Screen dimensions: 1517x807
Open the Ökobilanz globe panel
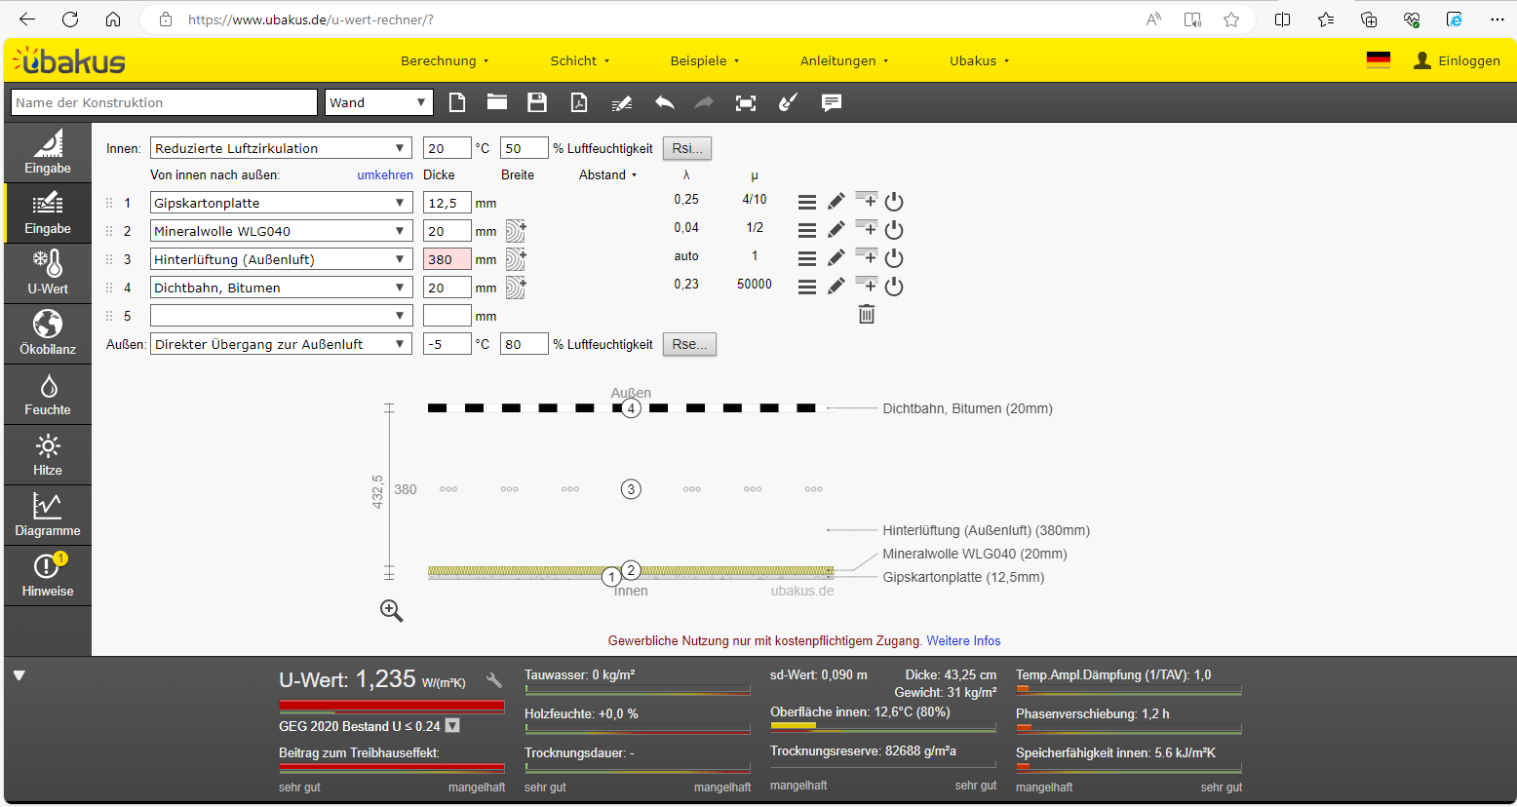tap(48, 334)
